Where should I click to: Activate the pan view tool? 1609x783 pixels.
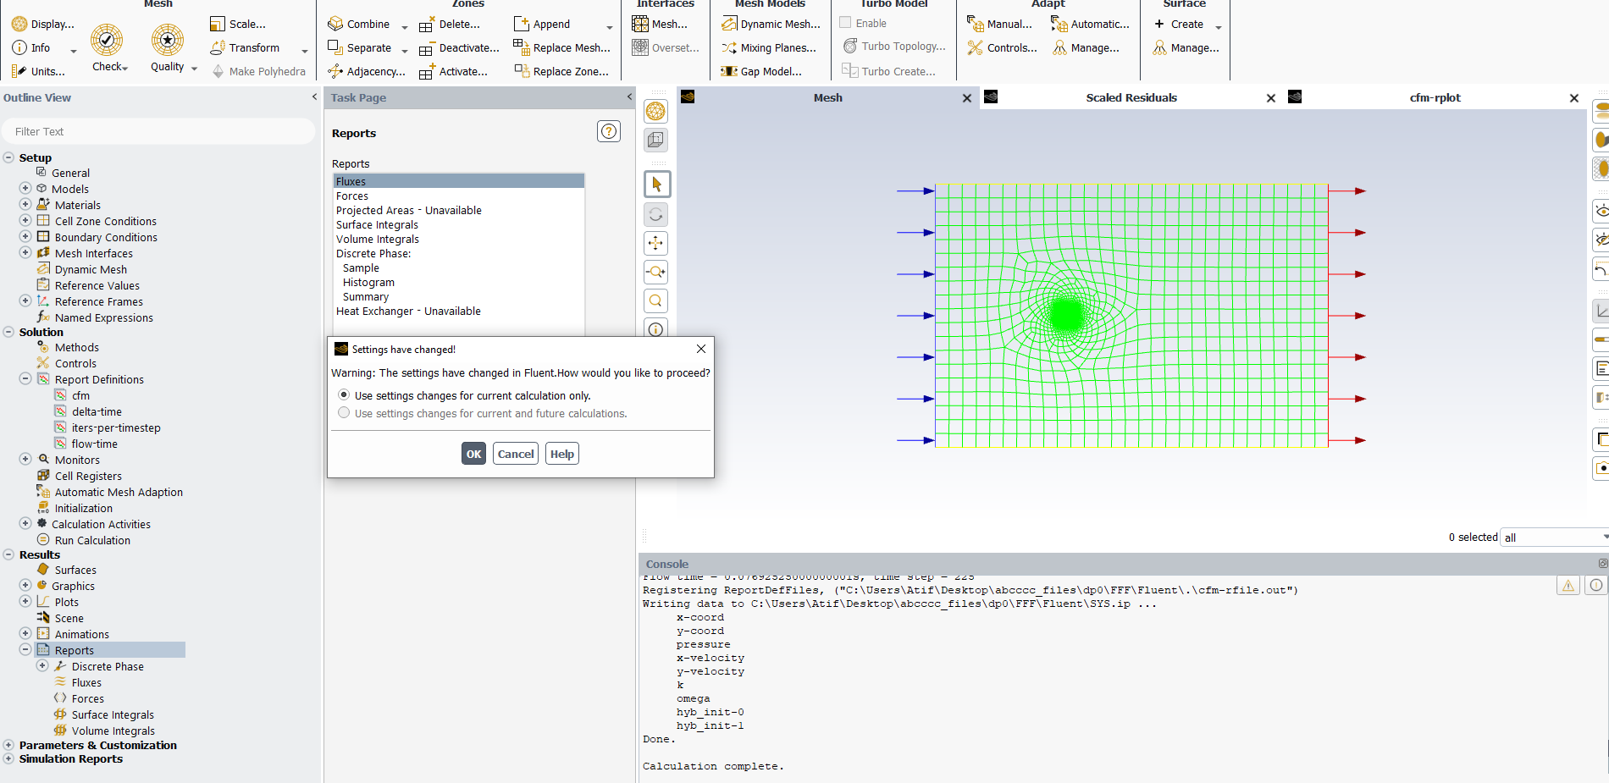pyautogui.click(x=655, y=244)
